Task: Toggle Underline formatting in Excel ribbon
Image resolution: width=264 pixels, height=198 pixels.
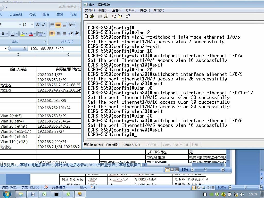Action: [x=3, y=34]
